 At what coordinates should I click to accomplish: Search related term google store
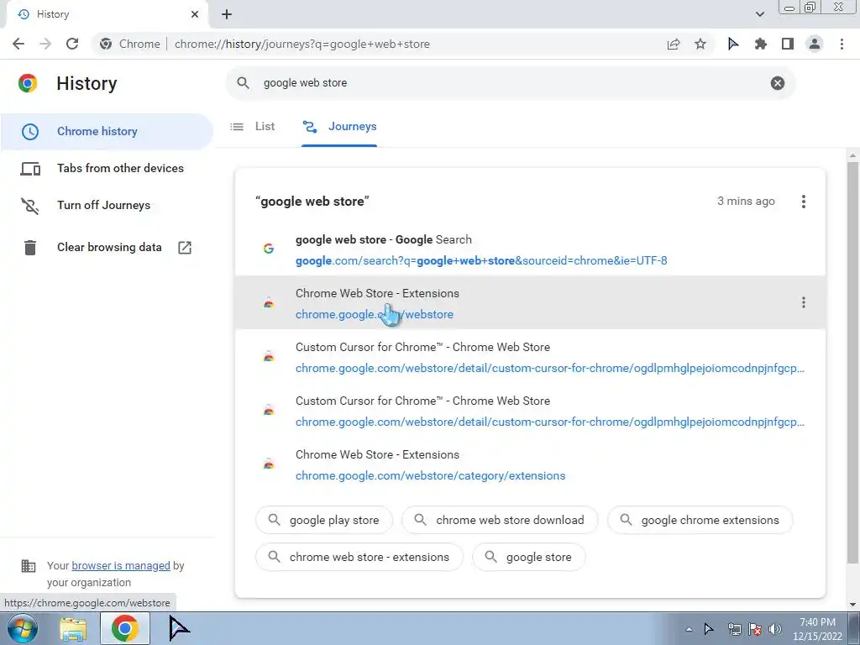pyautogui.click(x=529, y=557)
